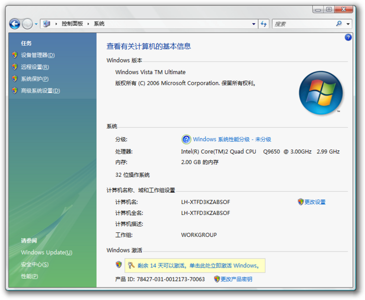Maximize the 系统 window
Image resolution: width=365 pixels, height=300 pixels.
tap(329, 10)
